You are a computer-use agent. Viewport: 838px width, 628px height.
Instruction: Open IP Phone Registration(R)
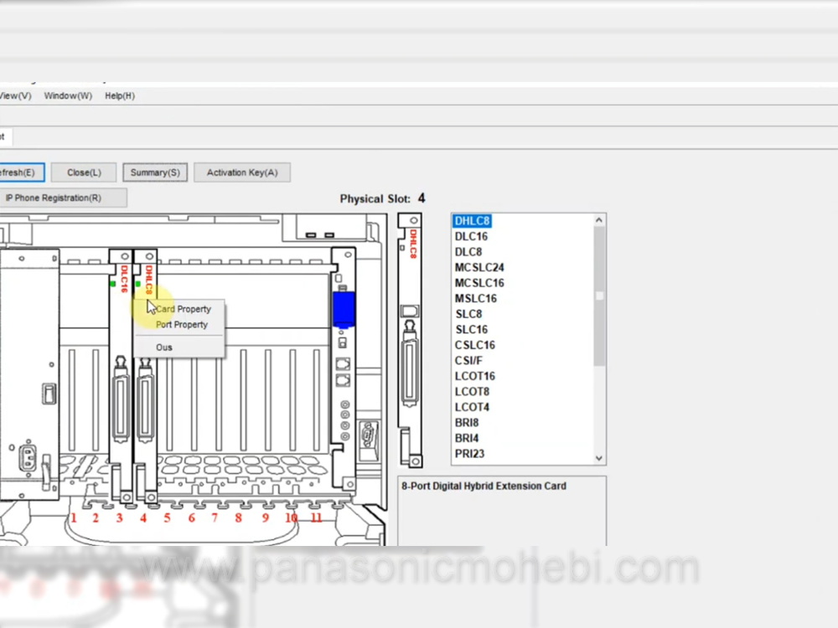(x=54, y=198)
